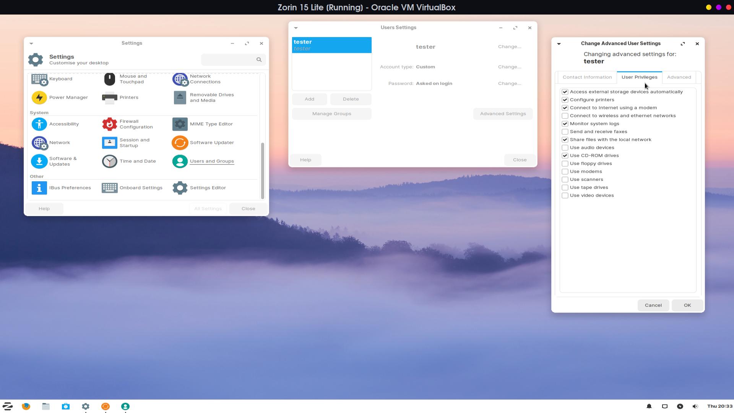Image resolution: width=734 pixels, height=413 pixels.
Task: Click the Manage Groups button
Action: [x=331, y=114]
